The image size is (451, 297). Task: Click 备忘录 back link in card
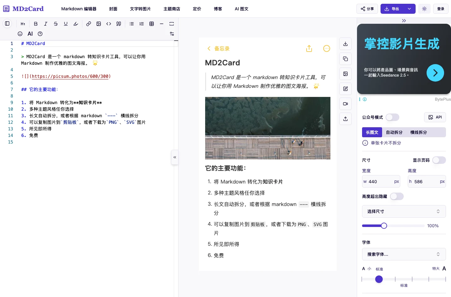pos(218,48)
